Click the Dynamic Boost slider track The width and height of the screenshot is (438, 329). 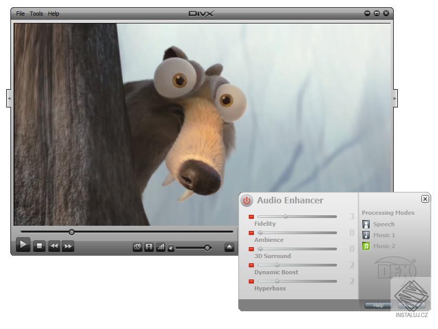point(297,265)
